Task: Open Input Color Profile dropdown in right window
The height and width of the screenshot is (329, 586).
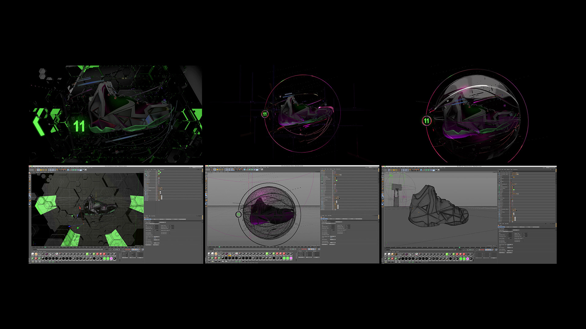Action: [510, 251]
